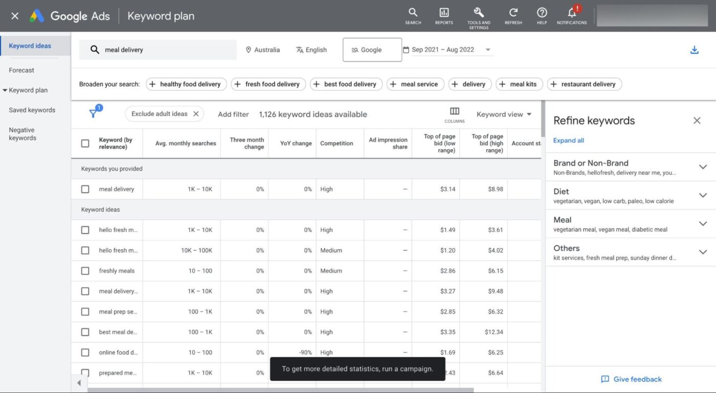Refresh the keyword plan data
The image size is (716, 393).
tap(512, 15)
